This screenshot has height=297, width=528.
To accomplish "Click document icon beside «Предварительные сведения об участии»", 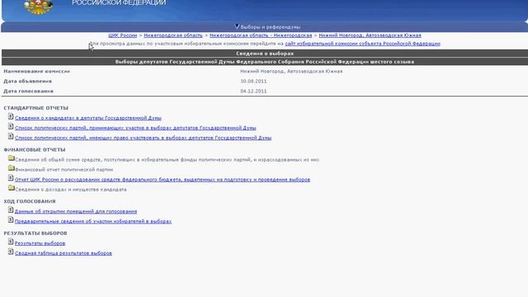I will click(x=11, y=219).
